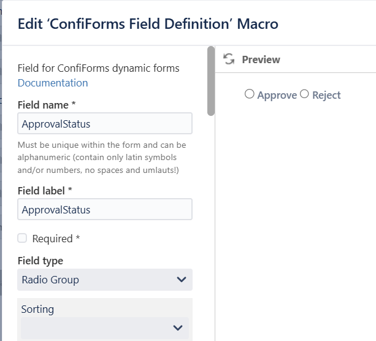Focus the Field label text box
The image size is (376, 341).
tap(105, 210)
